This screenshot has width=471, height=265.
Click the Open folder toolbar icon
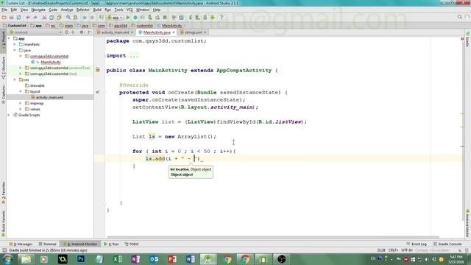click(4, 18)
